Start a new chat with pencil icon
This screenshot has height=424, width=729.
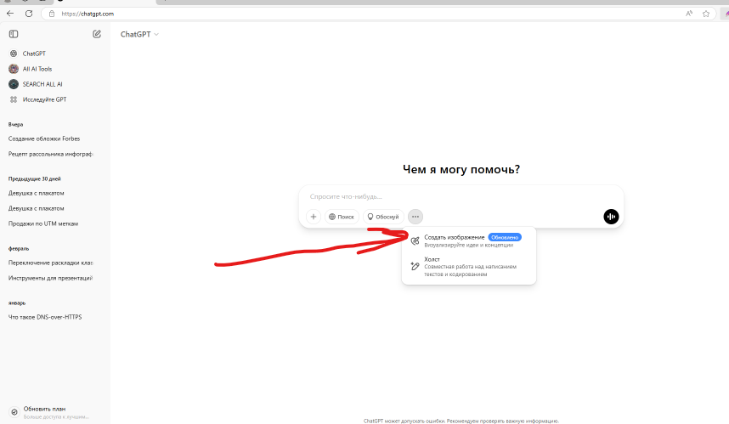coord(97,34)
